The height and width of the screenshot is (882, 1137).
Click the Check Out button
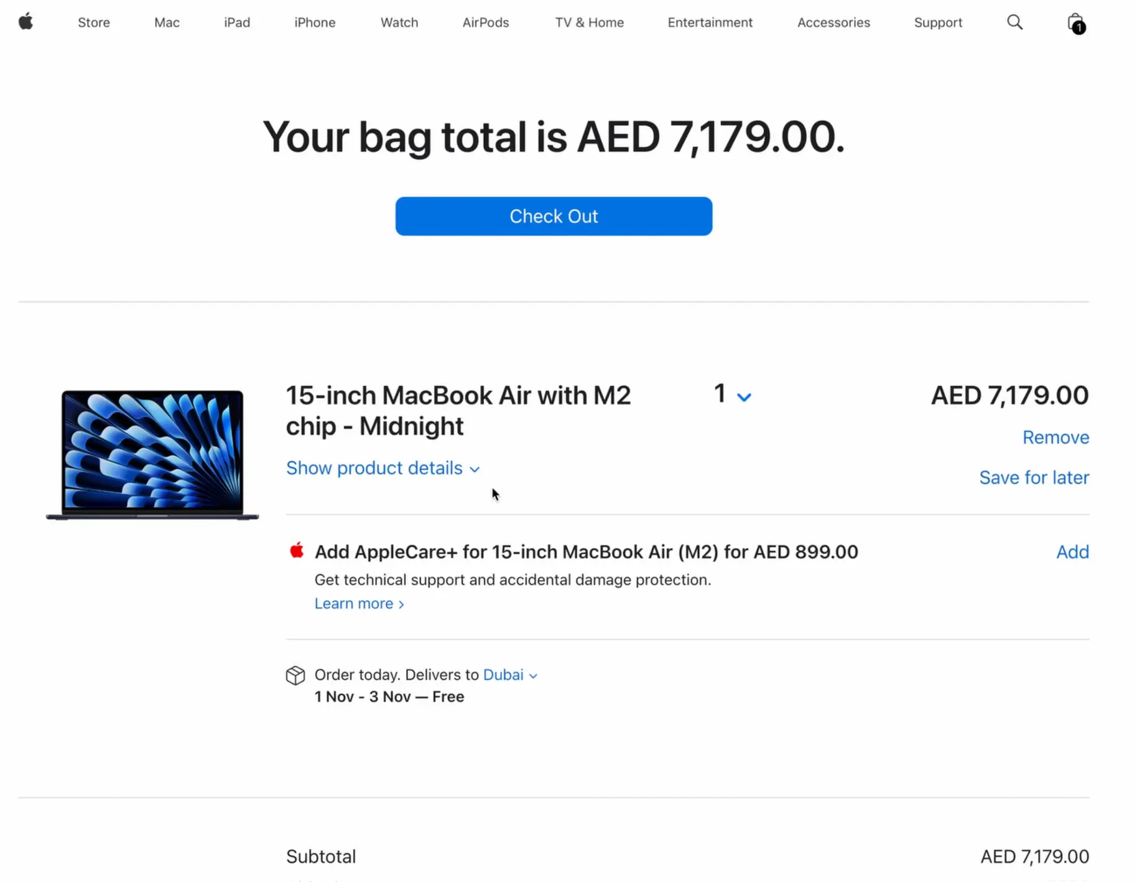point(554,216)
